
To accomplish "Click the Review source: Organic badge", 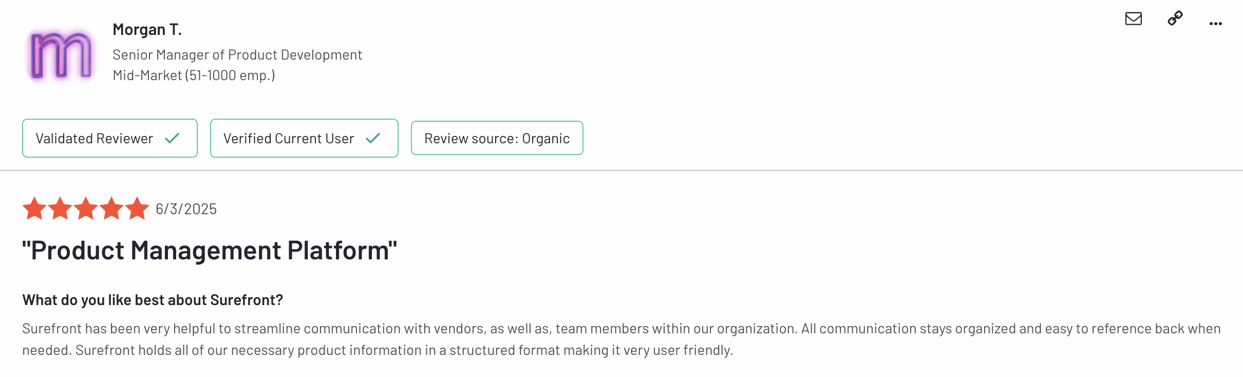I will click(497, 138).
